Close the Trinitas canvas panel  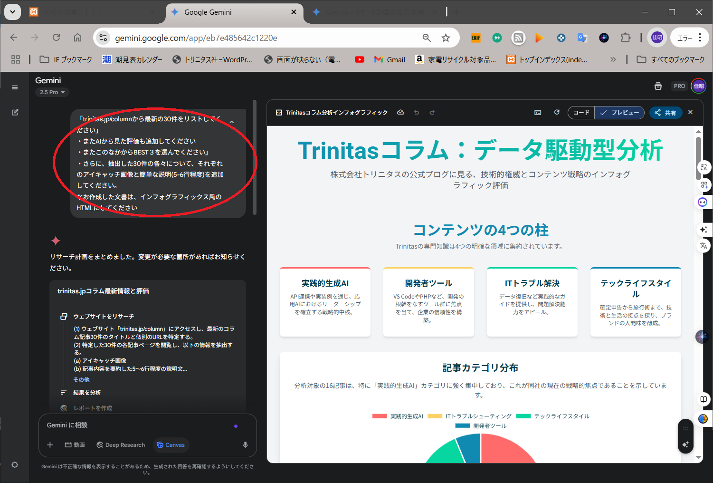point(690,112)
